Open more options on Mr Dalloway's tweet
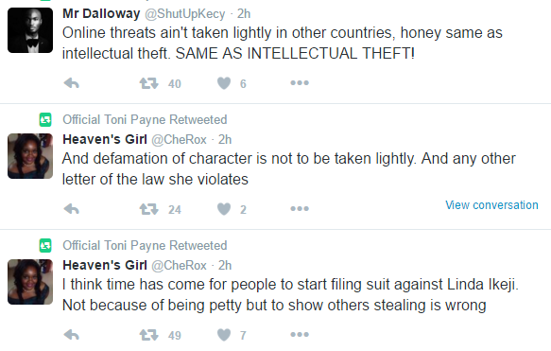This screenshot has height=351, width=551. click(300, 83)
